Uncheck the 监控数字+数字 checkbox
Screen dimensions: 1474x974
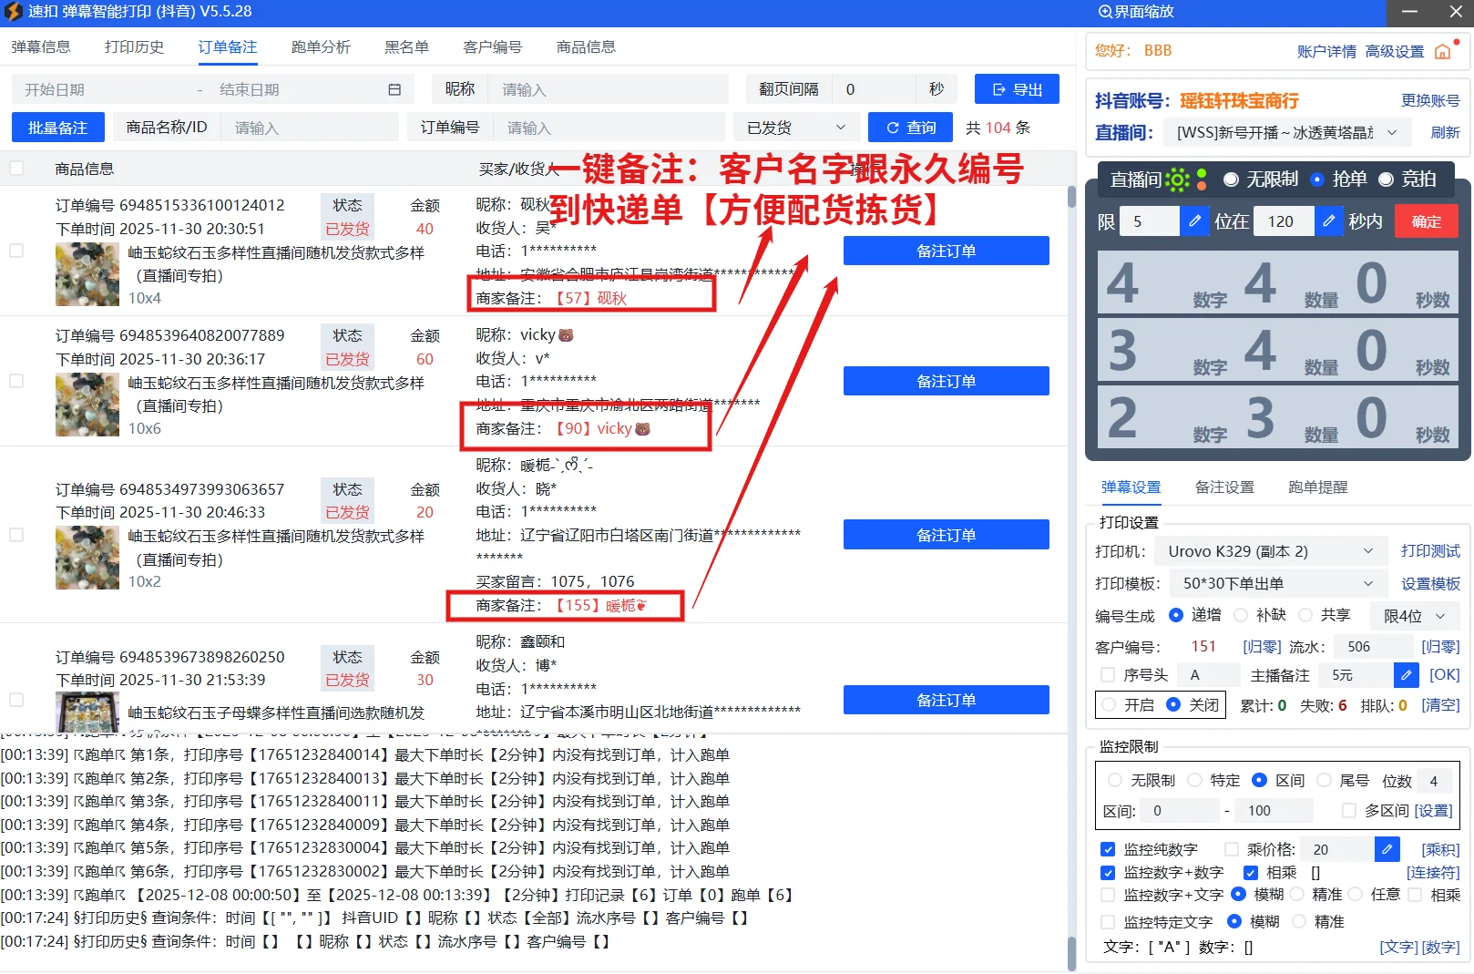point(1109,872)
